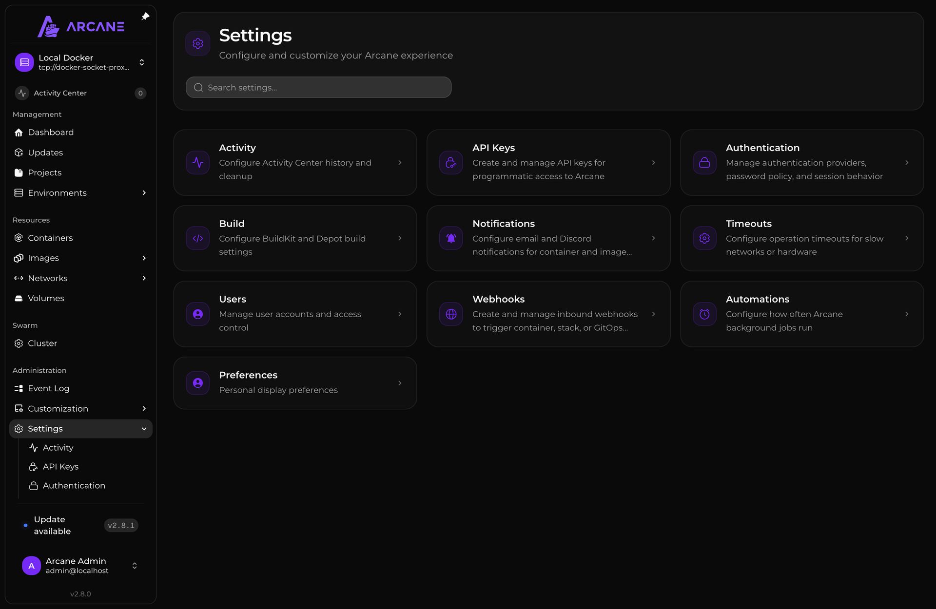
Task: Open Volumes in the sidebar
Action: pyautogui.click(x=81, y=298)
